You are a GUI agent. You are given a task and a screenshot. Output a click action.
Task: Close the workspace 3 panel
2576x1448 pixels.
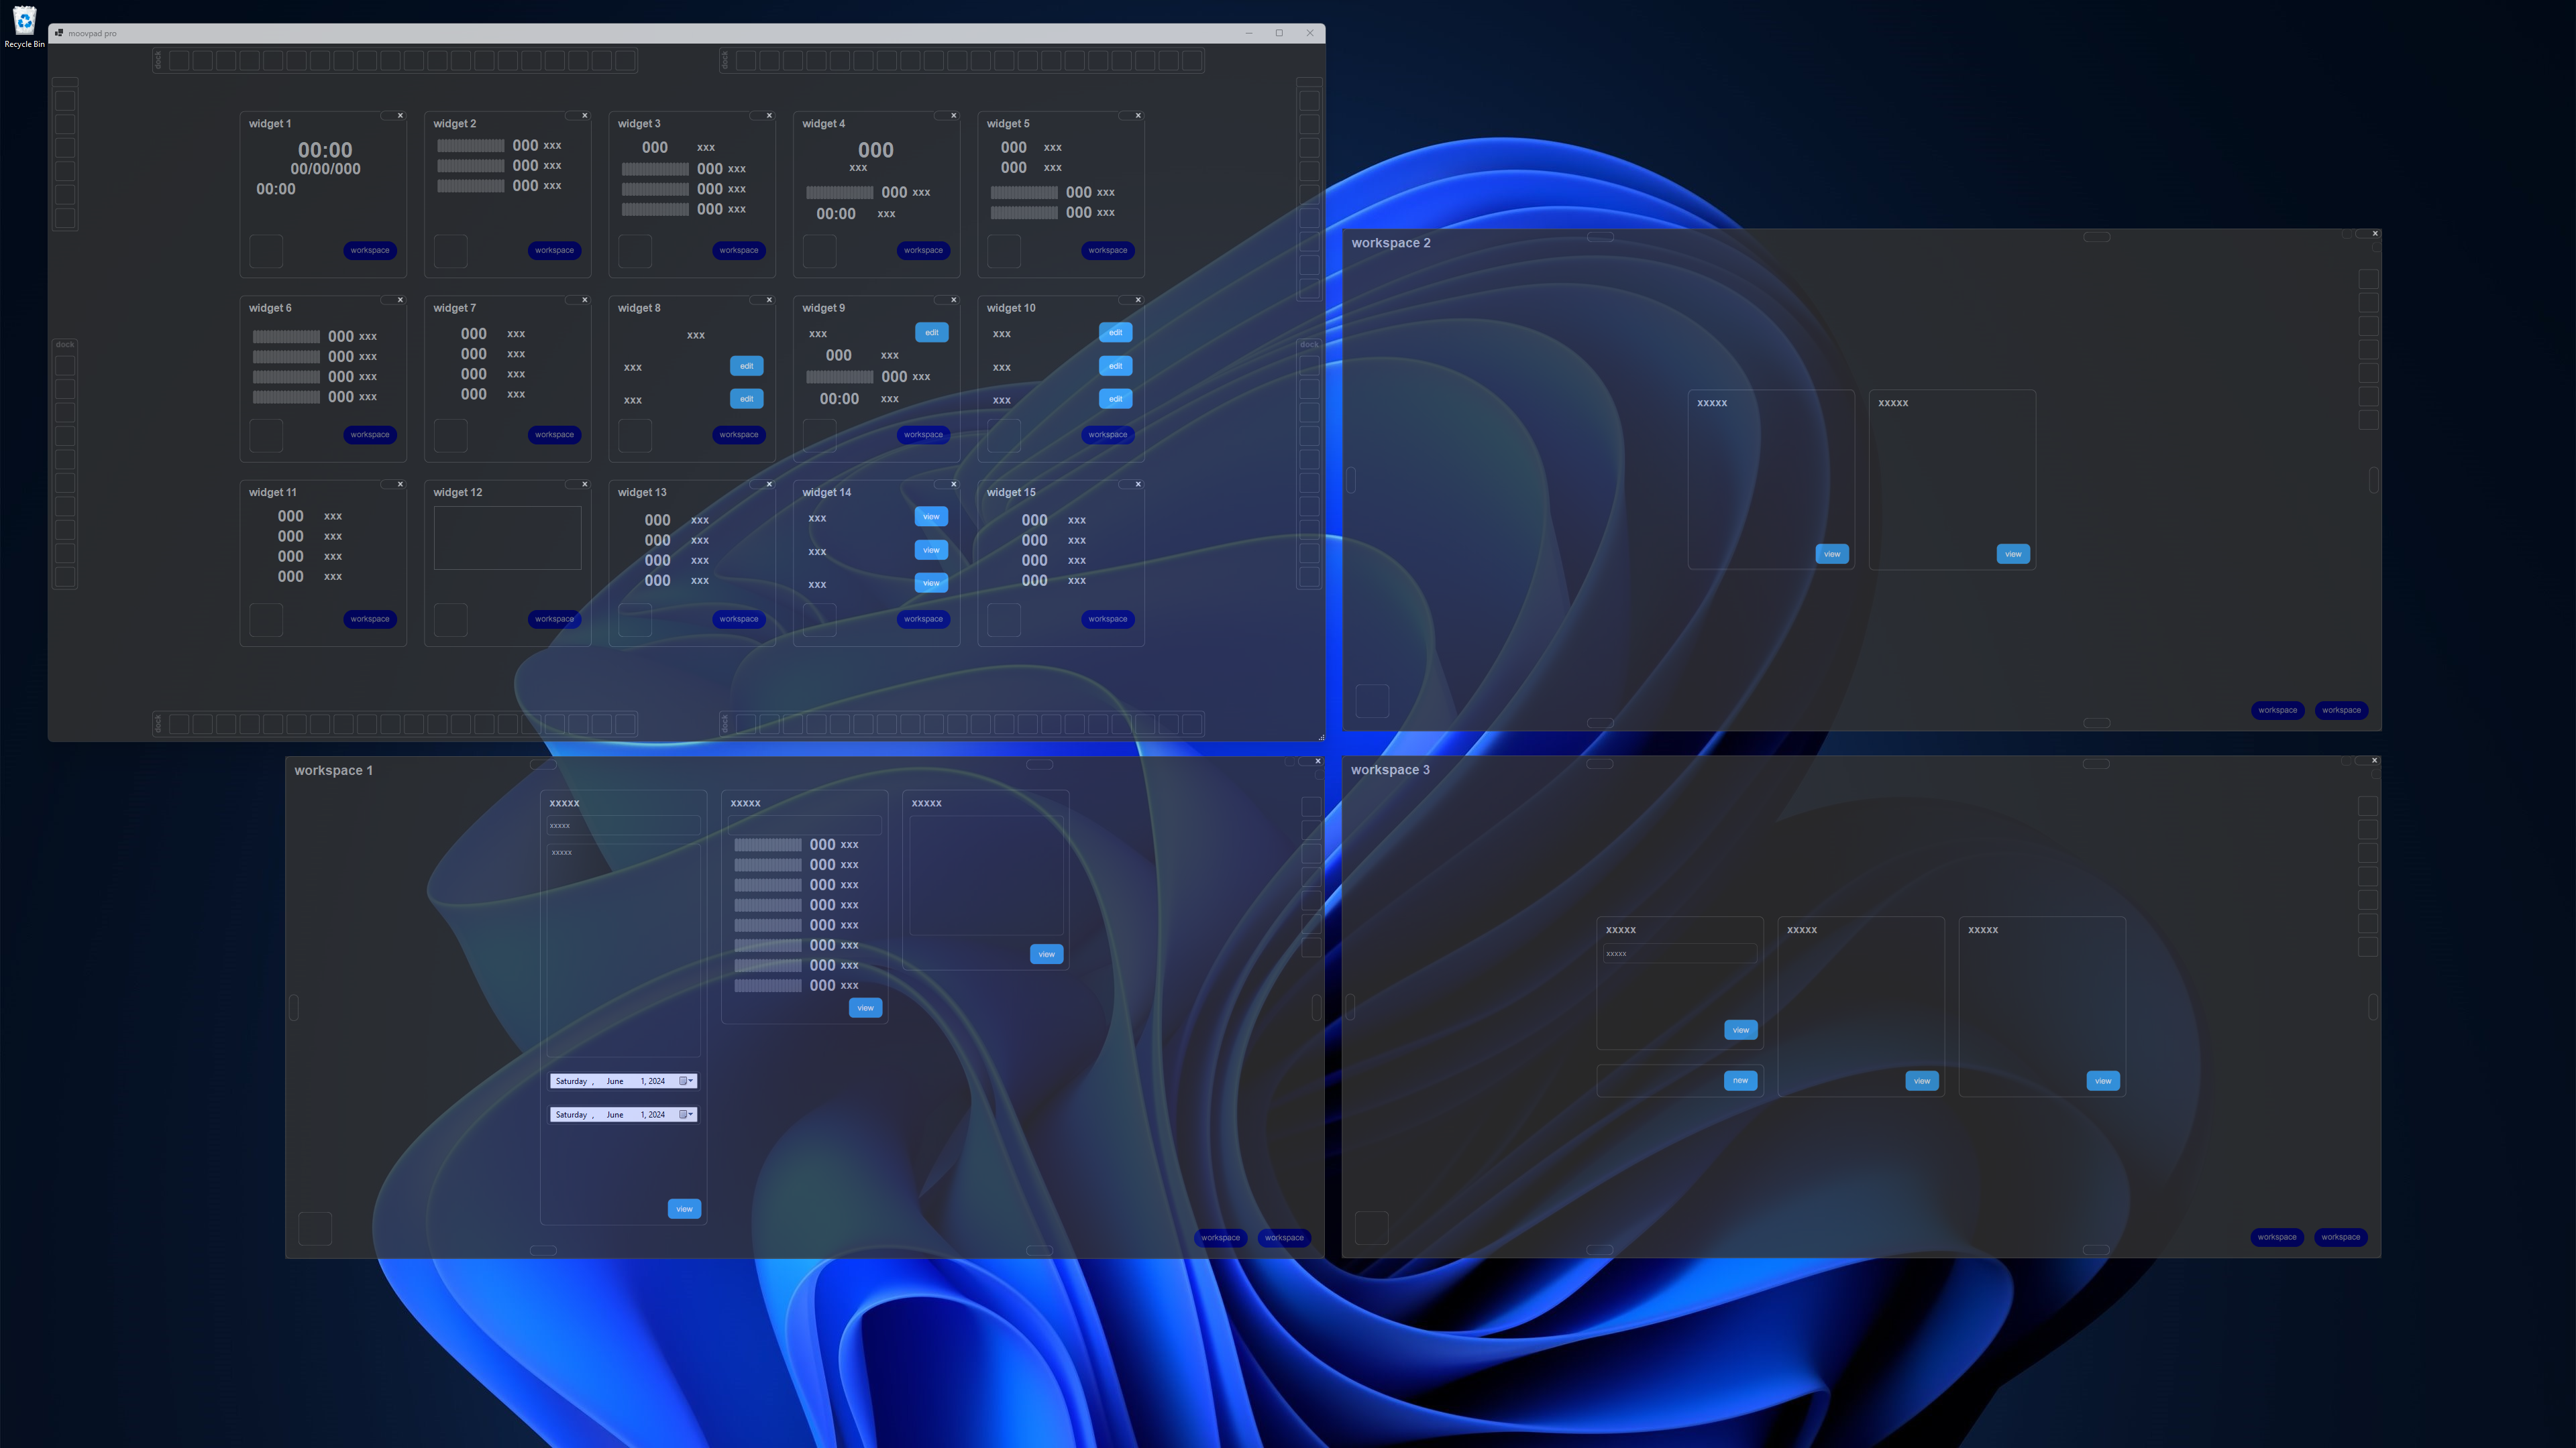point(2375,760)
